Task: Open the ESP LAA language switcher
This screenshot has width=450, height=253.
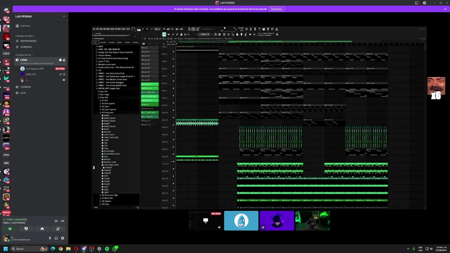Action: click(420, 249)
